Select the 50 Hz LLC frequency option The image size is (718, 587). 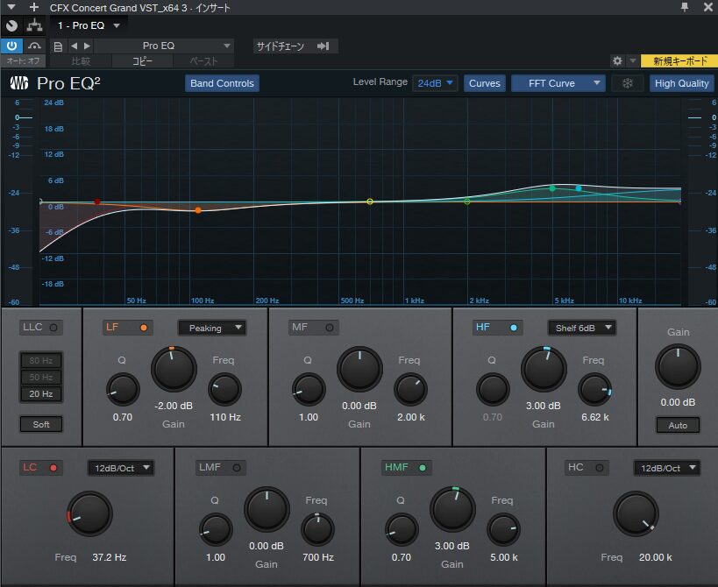[40, 377]
